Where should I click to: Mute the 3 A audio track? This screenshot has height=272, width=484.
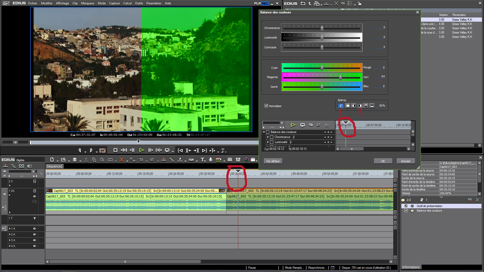click(x=35, y=240)
